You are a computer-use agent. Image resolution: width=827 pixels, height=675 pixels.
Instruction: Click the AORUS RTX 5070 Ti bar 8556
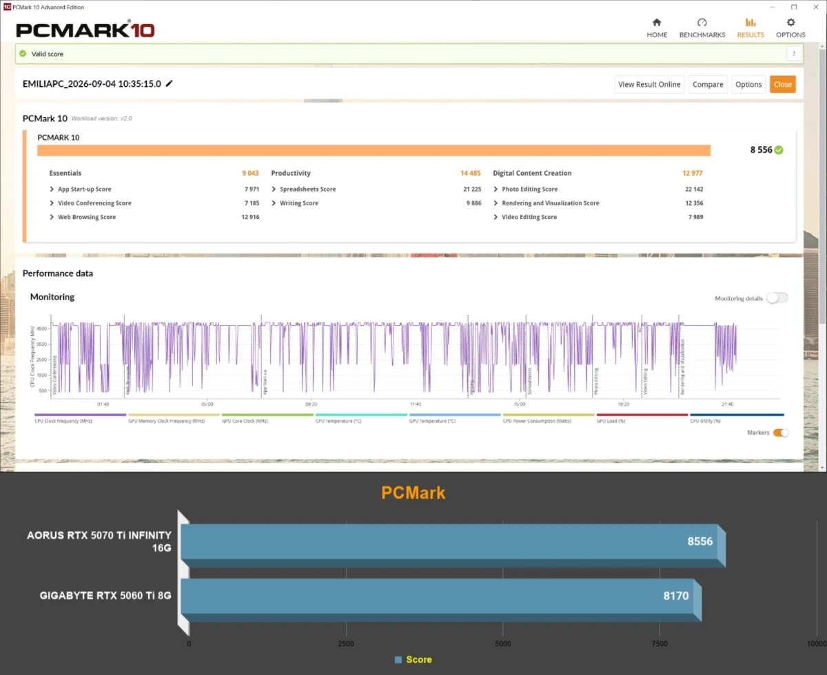tap(453, 546)
